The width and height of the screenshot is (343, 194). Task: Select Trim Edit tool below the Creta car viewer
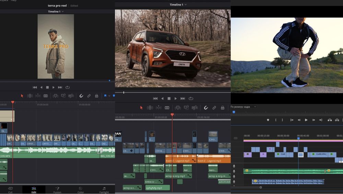pyautogui.click(x=150, y=107)
